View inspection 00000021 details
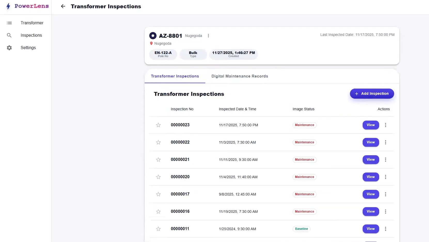The image size is (429, 242). coord(371,160)
